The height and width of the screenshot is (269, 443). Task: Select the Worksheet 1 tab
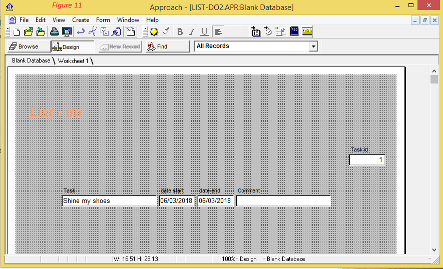tap(73, 60)
